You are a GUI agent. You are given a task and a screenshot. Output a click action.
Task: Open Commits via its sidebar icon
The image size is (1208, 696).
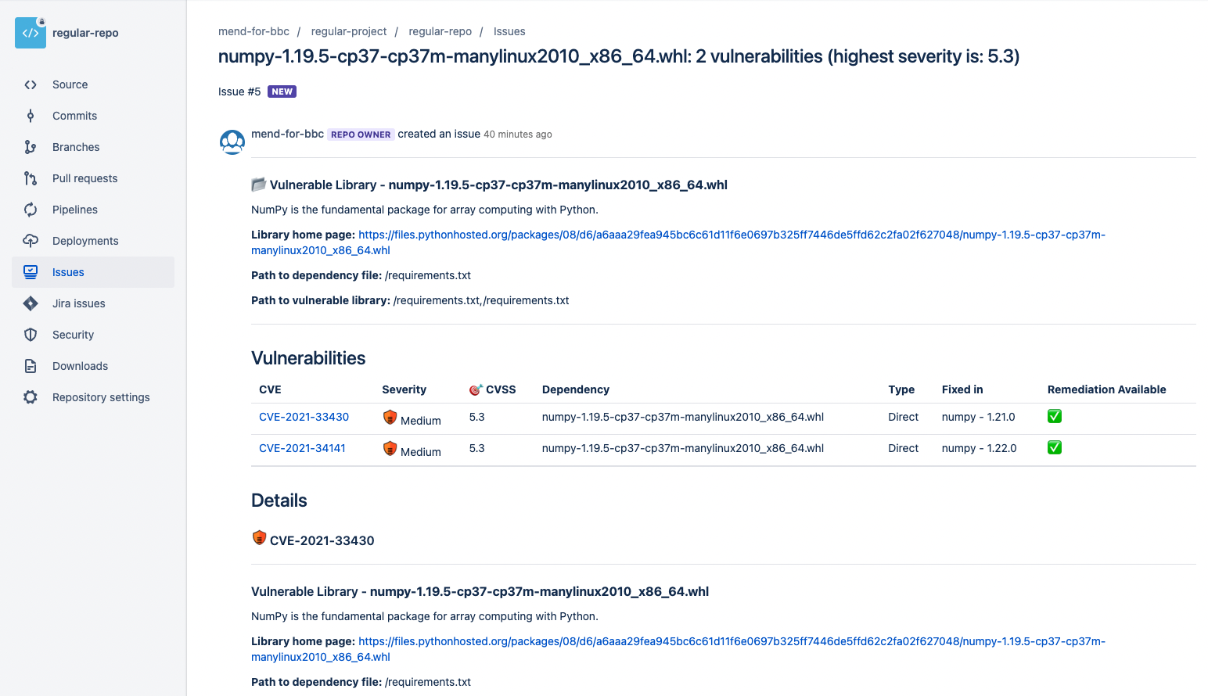[x=31, y=116]
